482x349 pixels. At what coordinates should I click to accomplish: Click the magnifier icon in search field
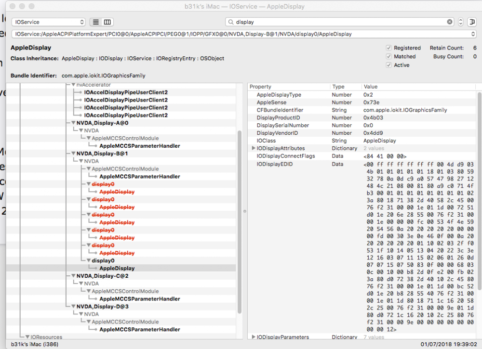[231, 22]
